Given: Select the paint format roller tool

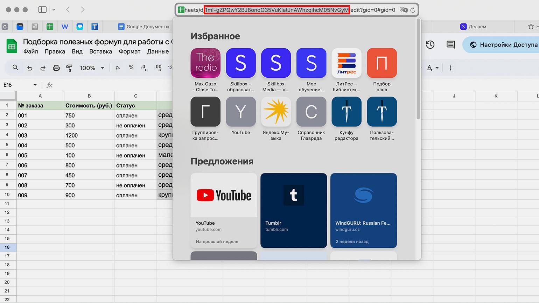Looking at the screenshot, I should pyautogui.click(x=69, y=68).
